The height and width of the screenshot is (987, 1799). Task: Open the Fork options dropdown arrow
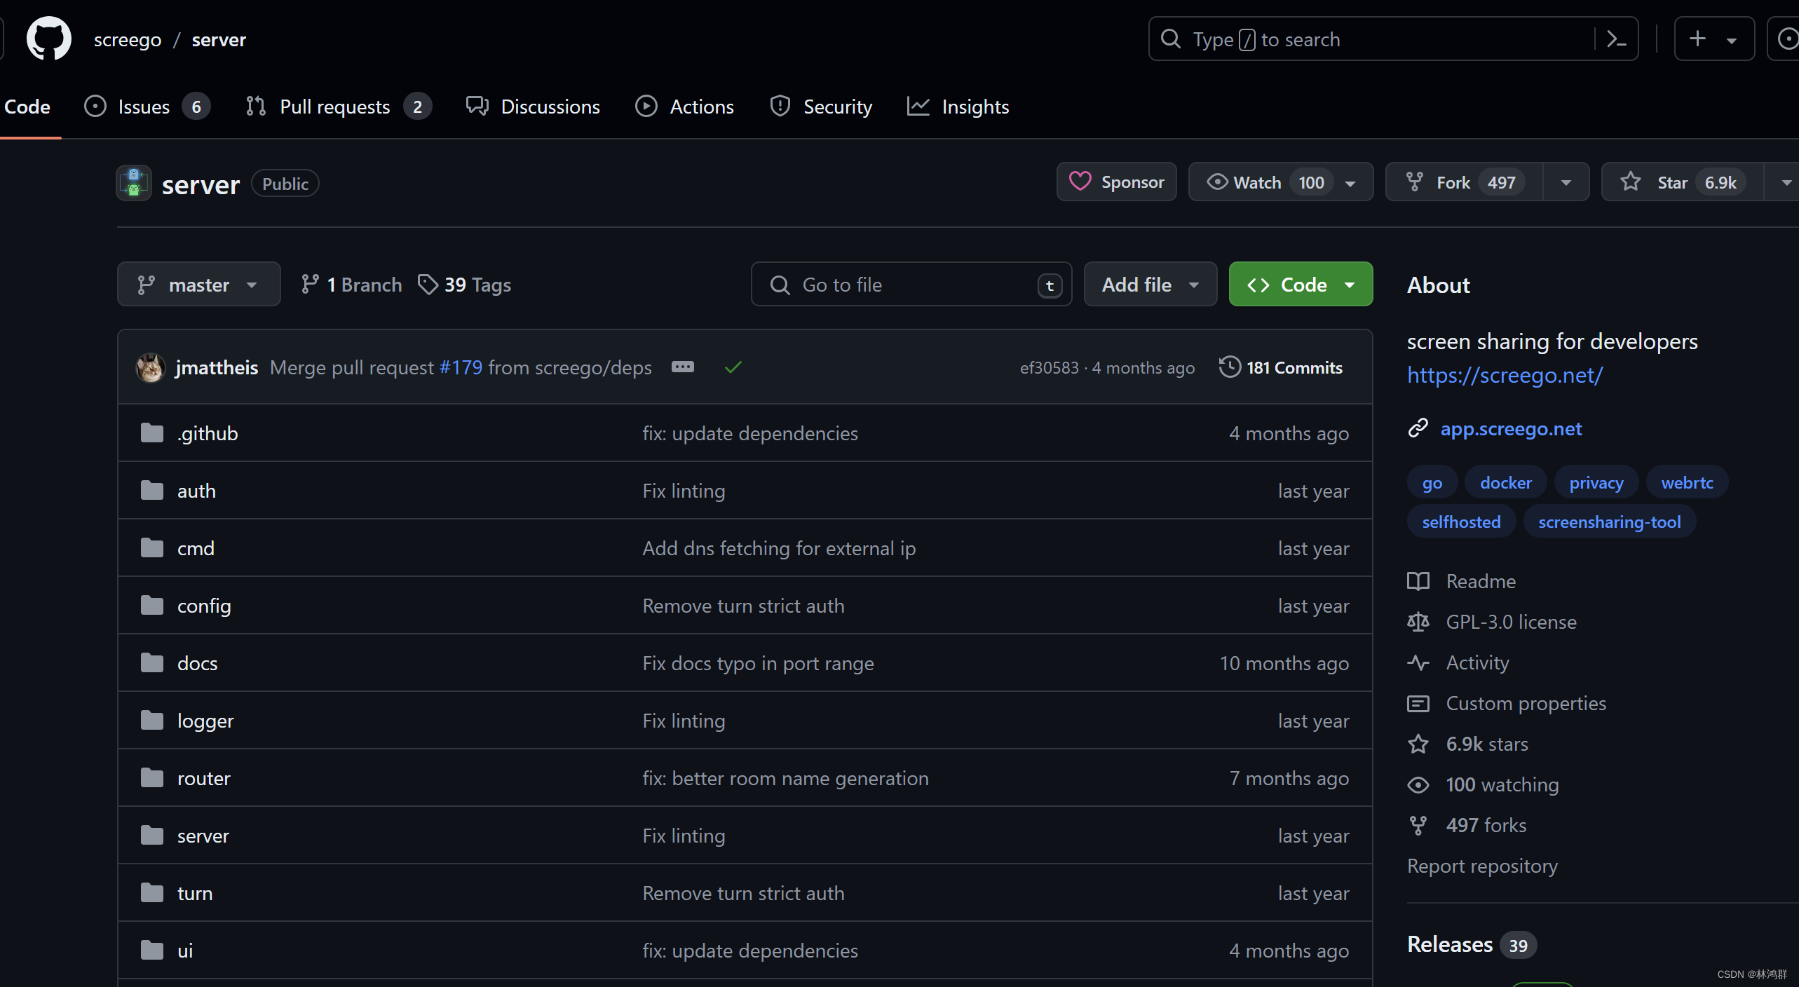[x=1566, y=183]
